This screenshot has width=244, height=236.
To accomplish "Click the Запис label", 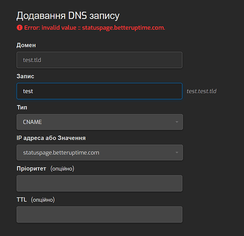I will pos(26,76).
